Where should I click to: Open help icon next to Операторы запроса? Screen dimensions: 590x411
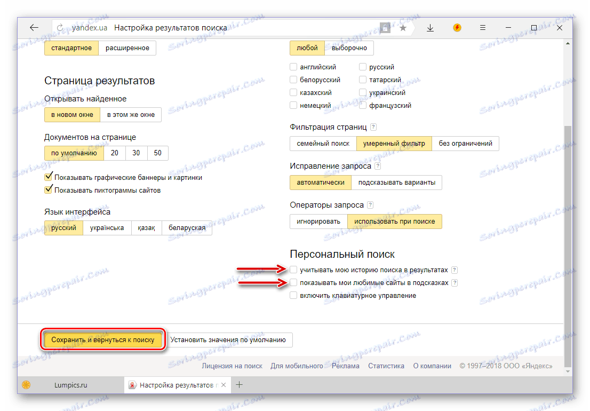(x=370, y=205)
